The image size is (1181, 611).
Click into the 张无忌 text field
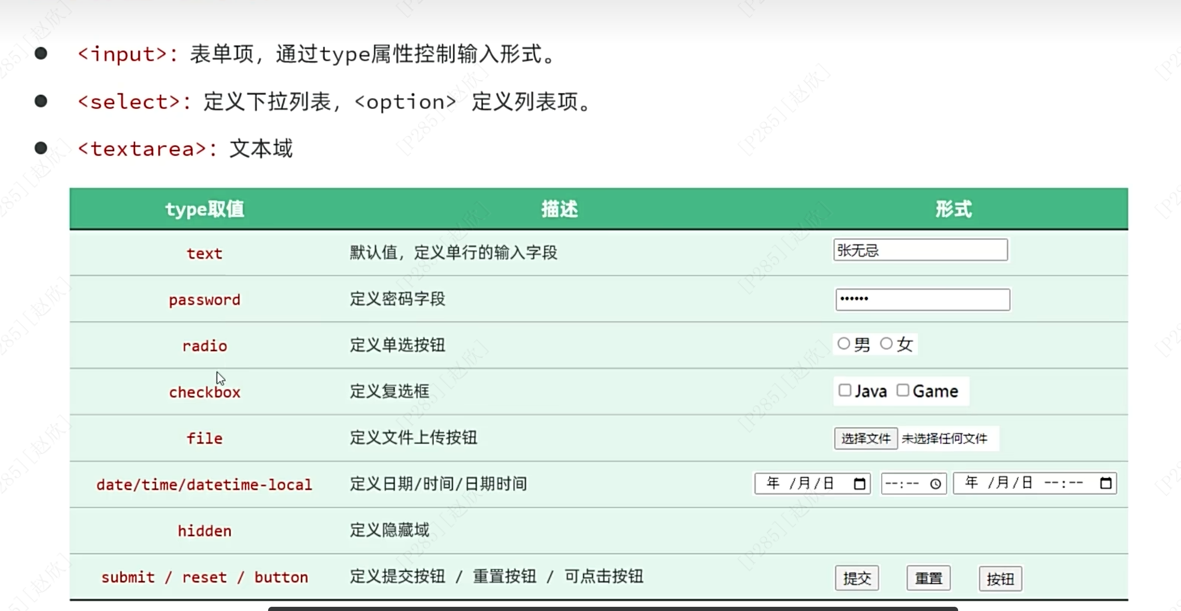coord(920,250)
